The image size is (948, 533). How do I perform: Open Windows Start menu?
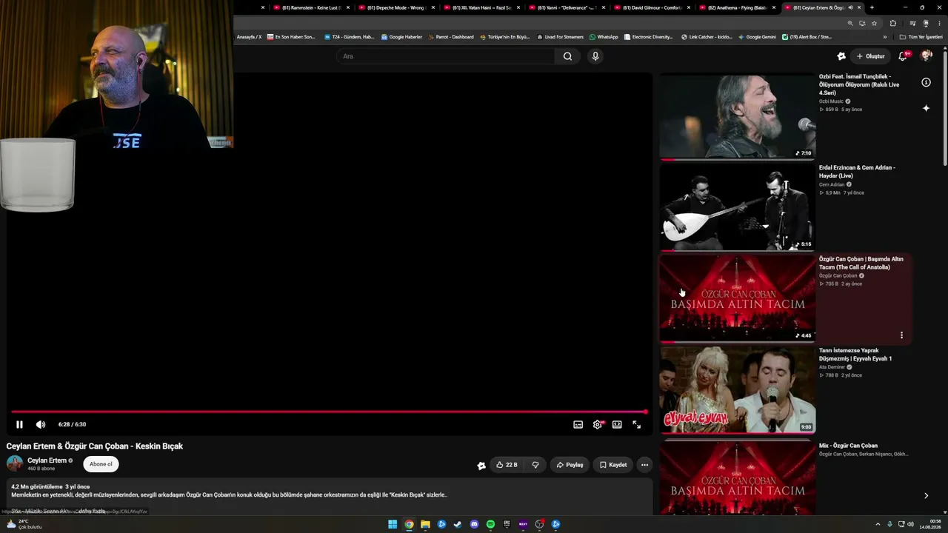(393, 524)
